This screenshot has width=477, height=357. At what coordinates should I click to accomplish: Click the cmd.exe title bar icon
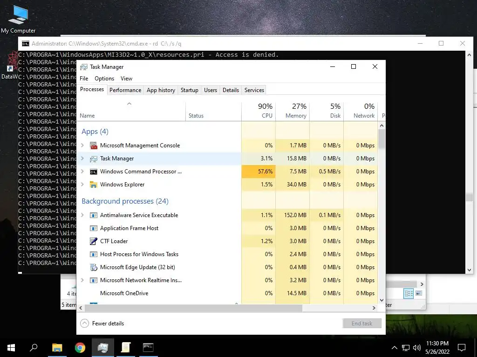(26, 44)
